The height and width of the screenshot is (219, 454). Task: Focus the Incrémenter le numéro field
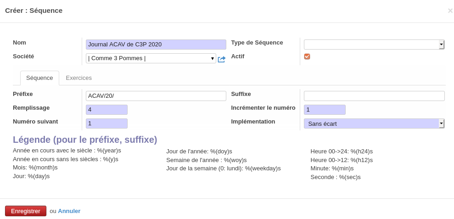pos(324,110)
